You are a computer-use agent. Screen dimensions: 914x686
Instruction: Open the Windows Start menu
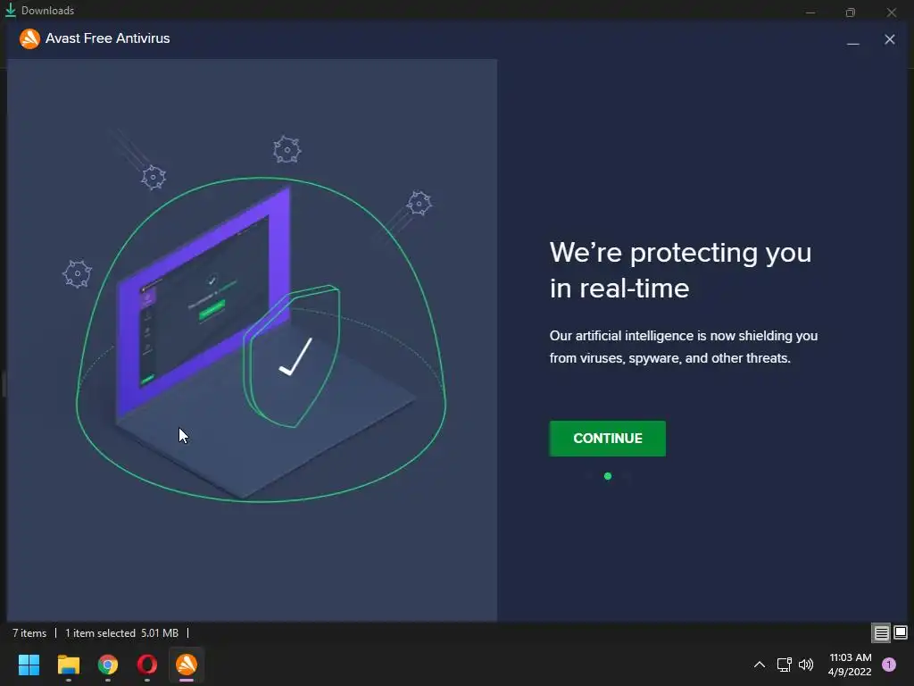(29, 665)
